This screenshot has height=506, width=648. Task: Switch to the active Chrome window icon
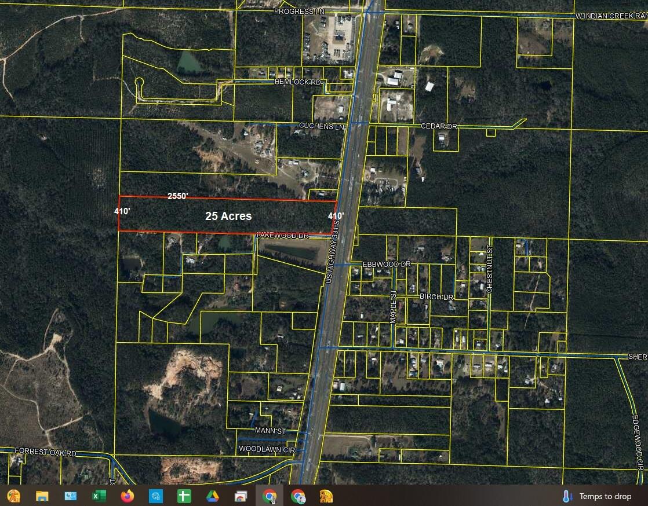[x=270, y=496]
